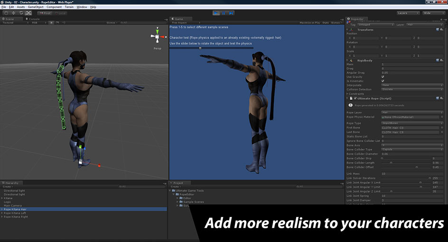Click the rotation slider handle in Game view
This screenshot has width=448, height=242.
click(200, 48)
